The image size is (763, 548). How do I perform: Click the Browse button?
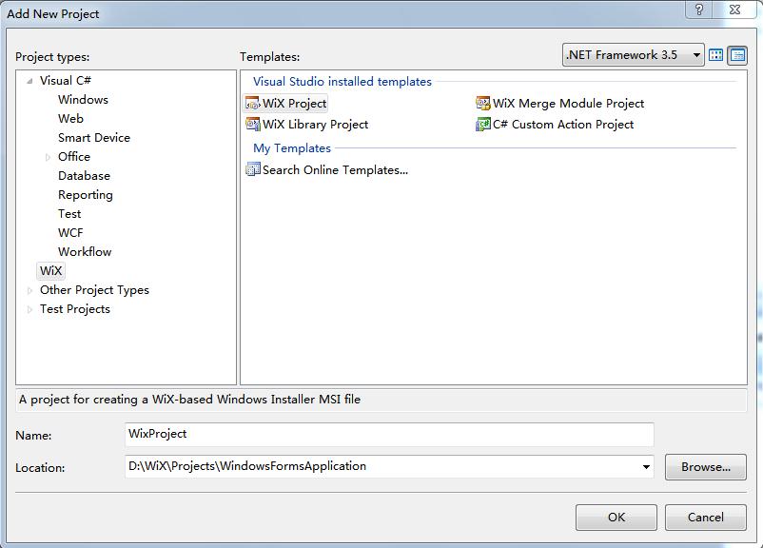tap(704, 466)
